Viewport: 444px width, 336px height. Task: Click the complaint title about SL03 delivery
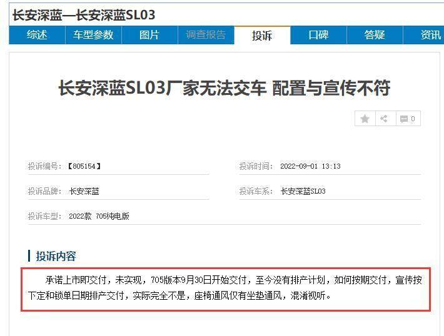pos(224,88)
